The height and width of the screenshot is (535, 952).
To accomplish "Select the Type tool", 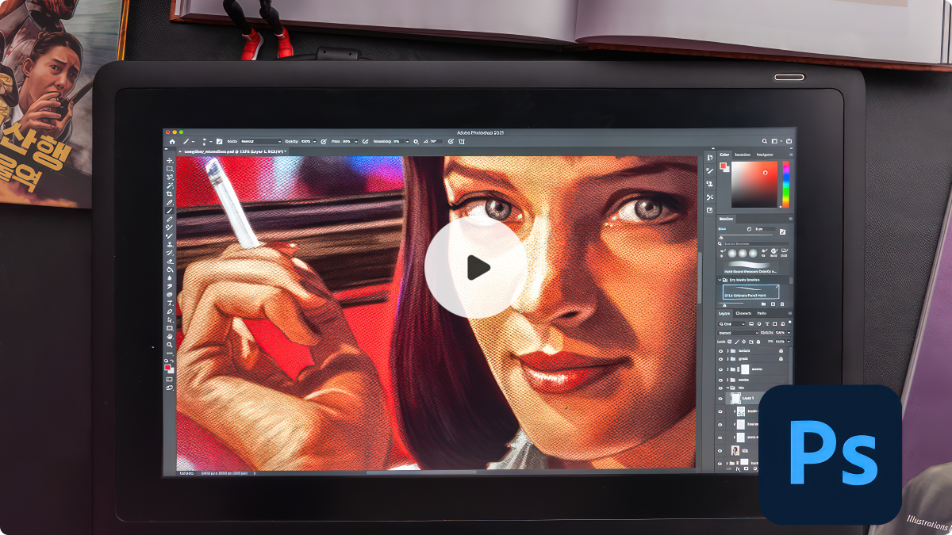I will tap(170, 302).
